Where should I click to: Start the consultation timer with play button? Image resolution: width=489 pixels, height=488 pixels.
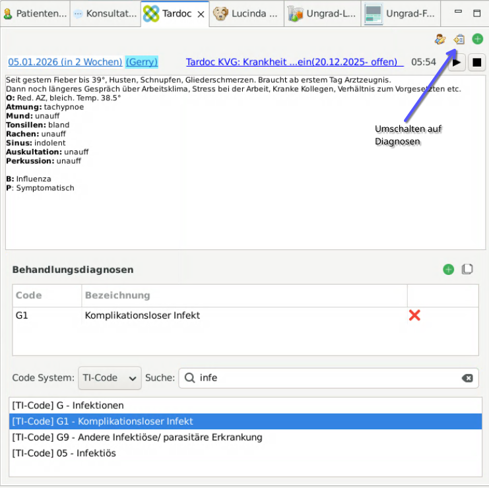tap(456, 63)
